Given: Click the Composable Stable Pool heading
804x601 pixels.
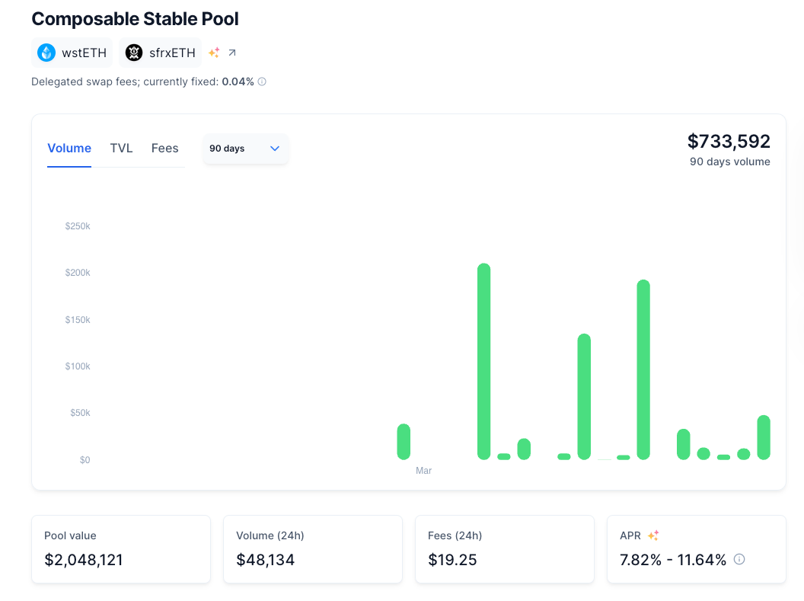Looking at the screenshot, I should tap(136, 19).
